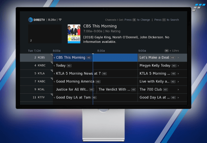Open Good Morning America listing
The image size is (207, 143).
click(95, 81)
